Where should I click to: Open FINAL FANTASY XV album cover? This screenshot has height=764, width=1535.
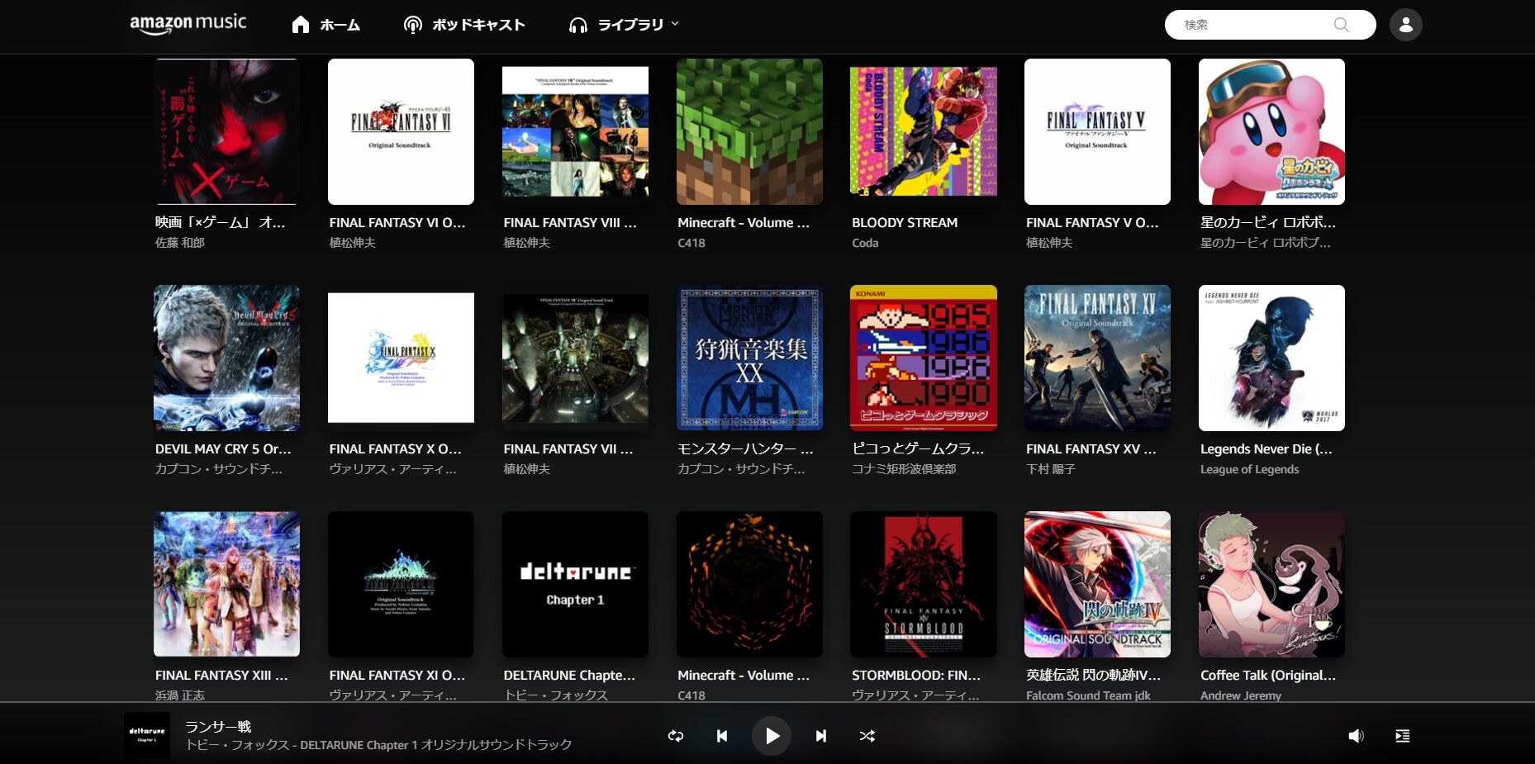pos(1097,358)
